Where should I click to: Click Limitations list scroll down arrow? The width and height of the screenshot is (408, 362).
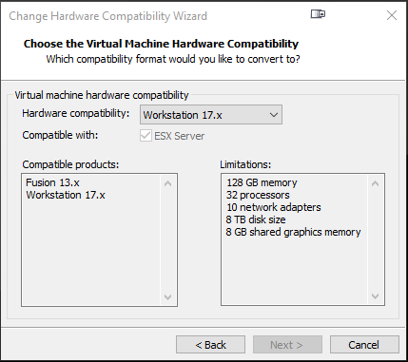[x=376, y=296]
